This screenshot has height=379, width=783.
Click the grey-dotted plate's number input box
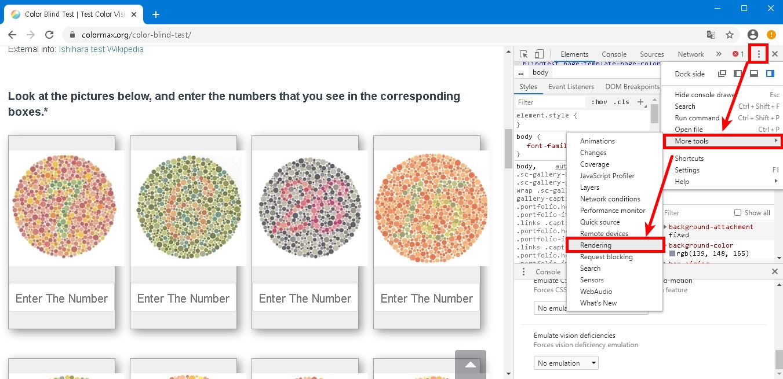[x=305, y=298]
